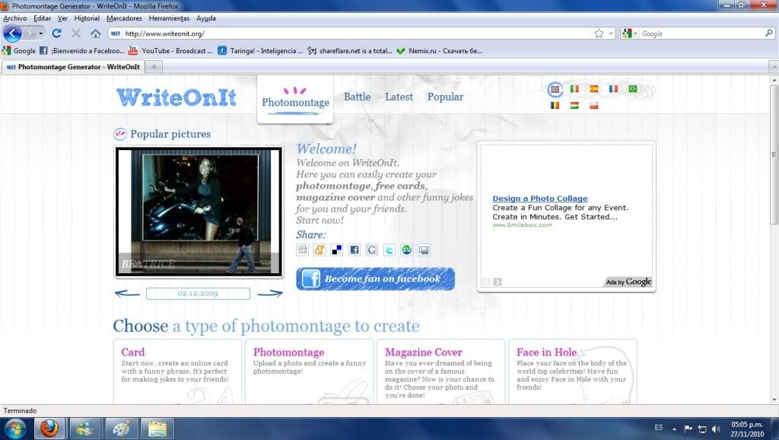Choose the Magazine Cover type

[x=423, y=352]
